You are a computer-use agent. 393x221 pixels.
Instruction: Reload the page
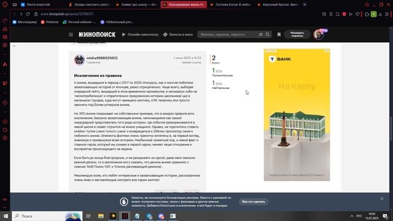(x=28, y=14)
